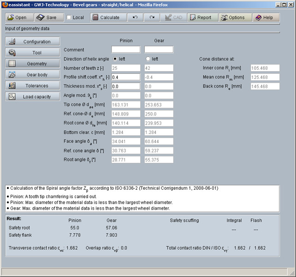This screenshot has height=277, width=296.
Task: Click the Gear Comment input field
Action: [x=159, y=49]
